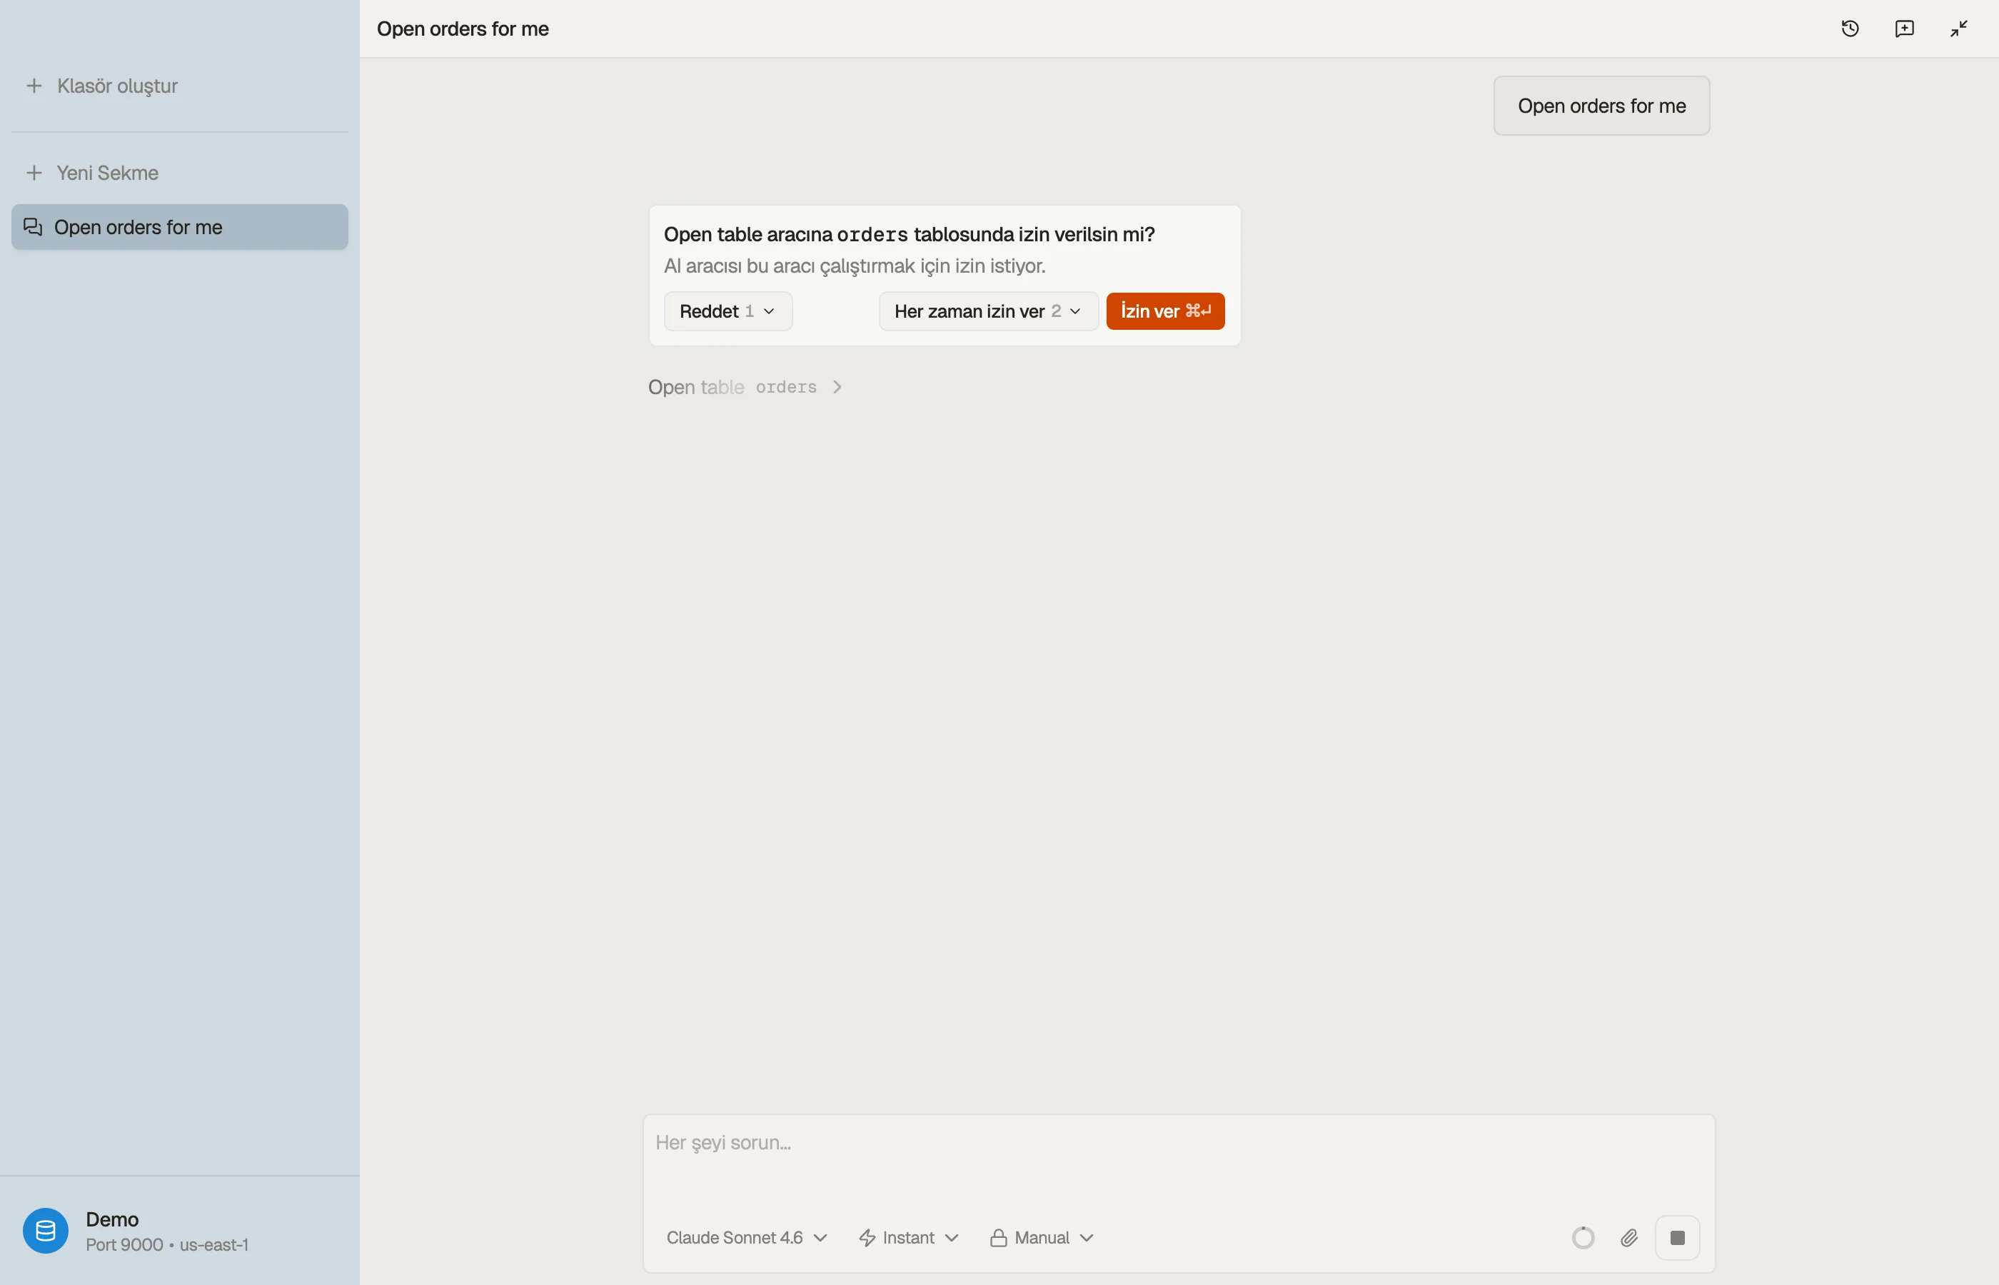Click the plus icon beside Yeni Sekme

[x=34, y=173]
